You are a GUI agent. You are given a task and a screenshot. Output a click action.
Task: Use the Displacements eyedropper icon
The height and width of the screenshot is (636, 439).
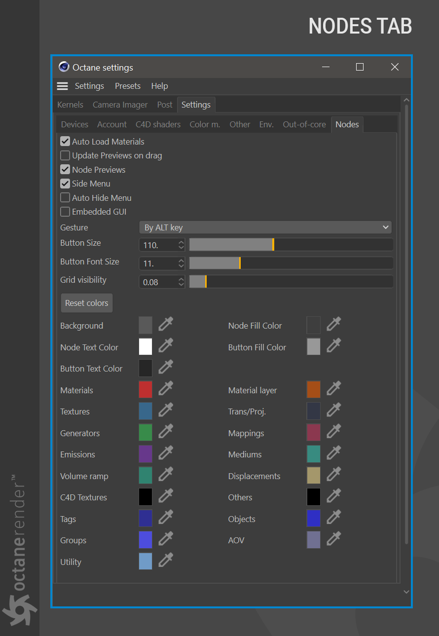[x=334, y=474]
